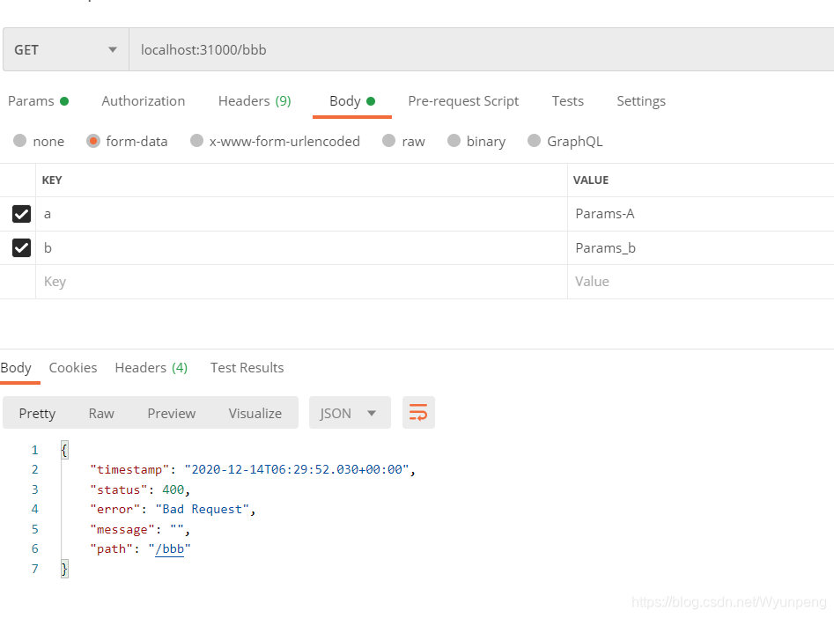Select the form-data radio button
The height and width of the screenshot is (618, 834).
(x=93, y=141)
